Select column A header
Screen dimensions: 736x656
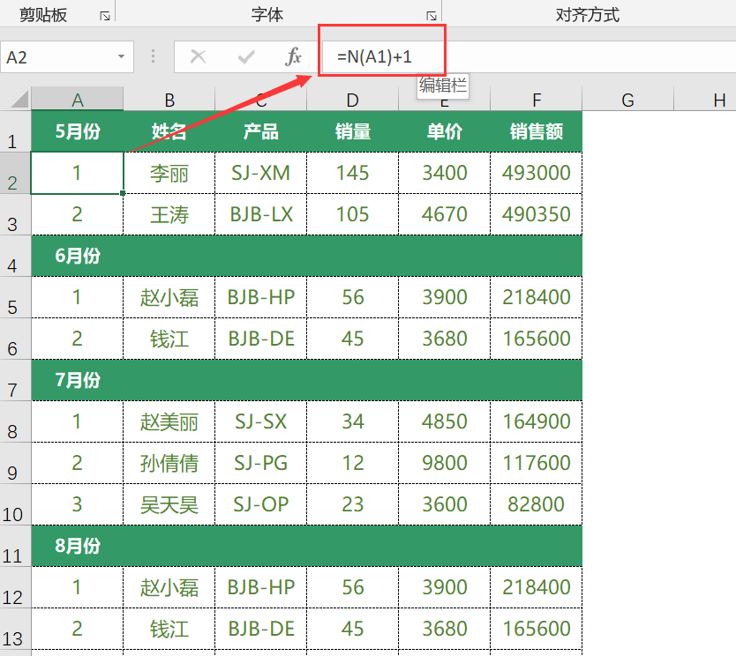click(78, 100)
